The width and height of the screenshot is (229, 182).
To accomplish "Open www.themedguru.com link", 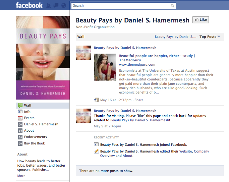I will coord(137,64).
